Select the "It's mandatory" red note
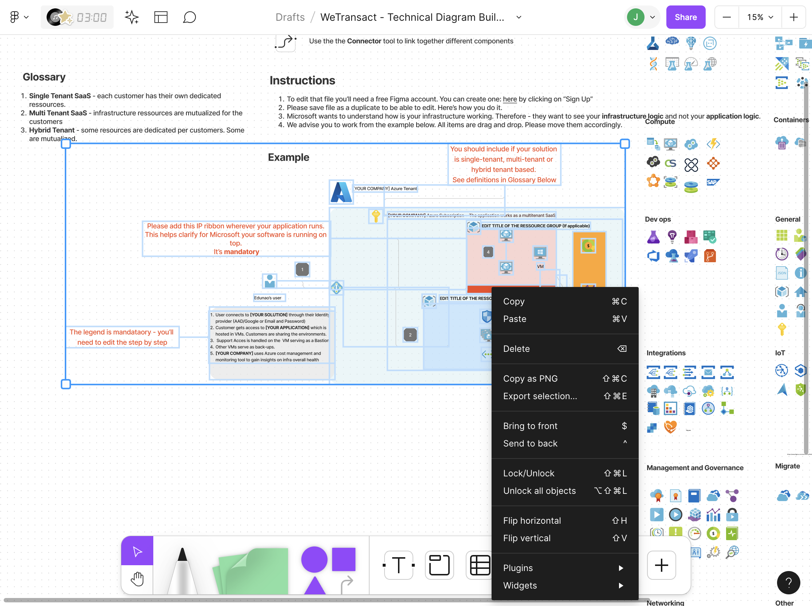The width and height of the screenshot is (812, 606). (236, 252)
